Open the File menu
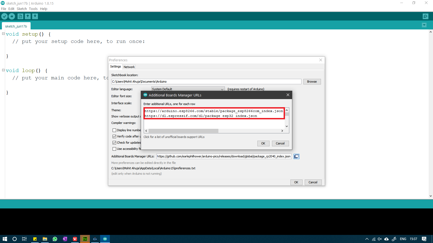The width and height of the screenshot is (433, 243). pos(4,9)
